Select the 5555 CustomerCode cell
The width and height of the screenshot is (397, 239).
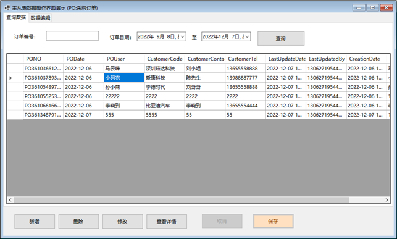point(165,115)
